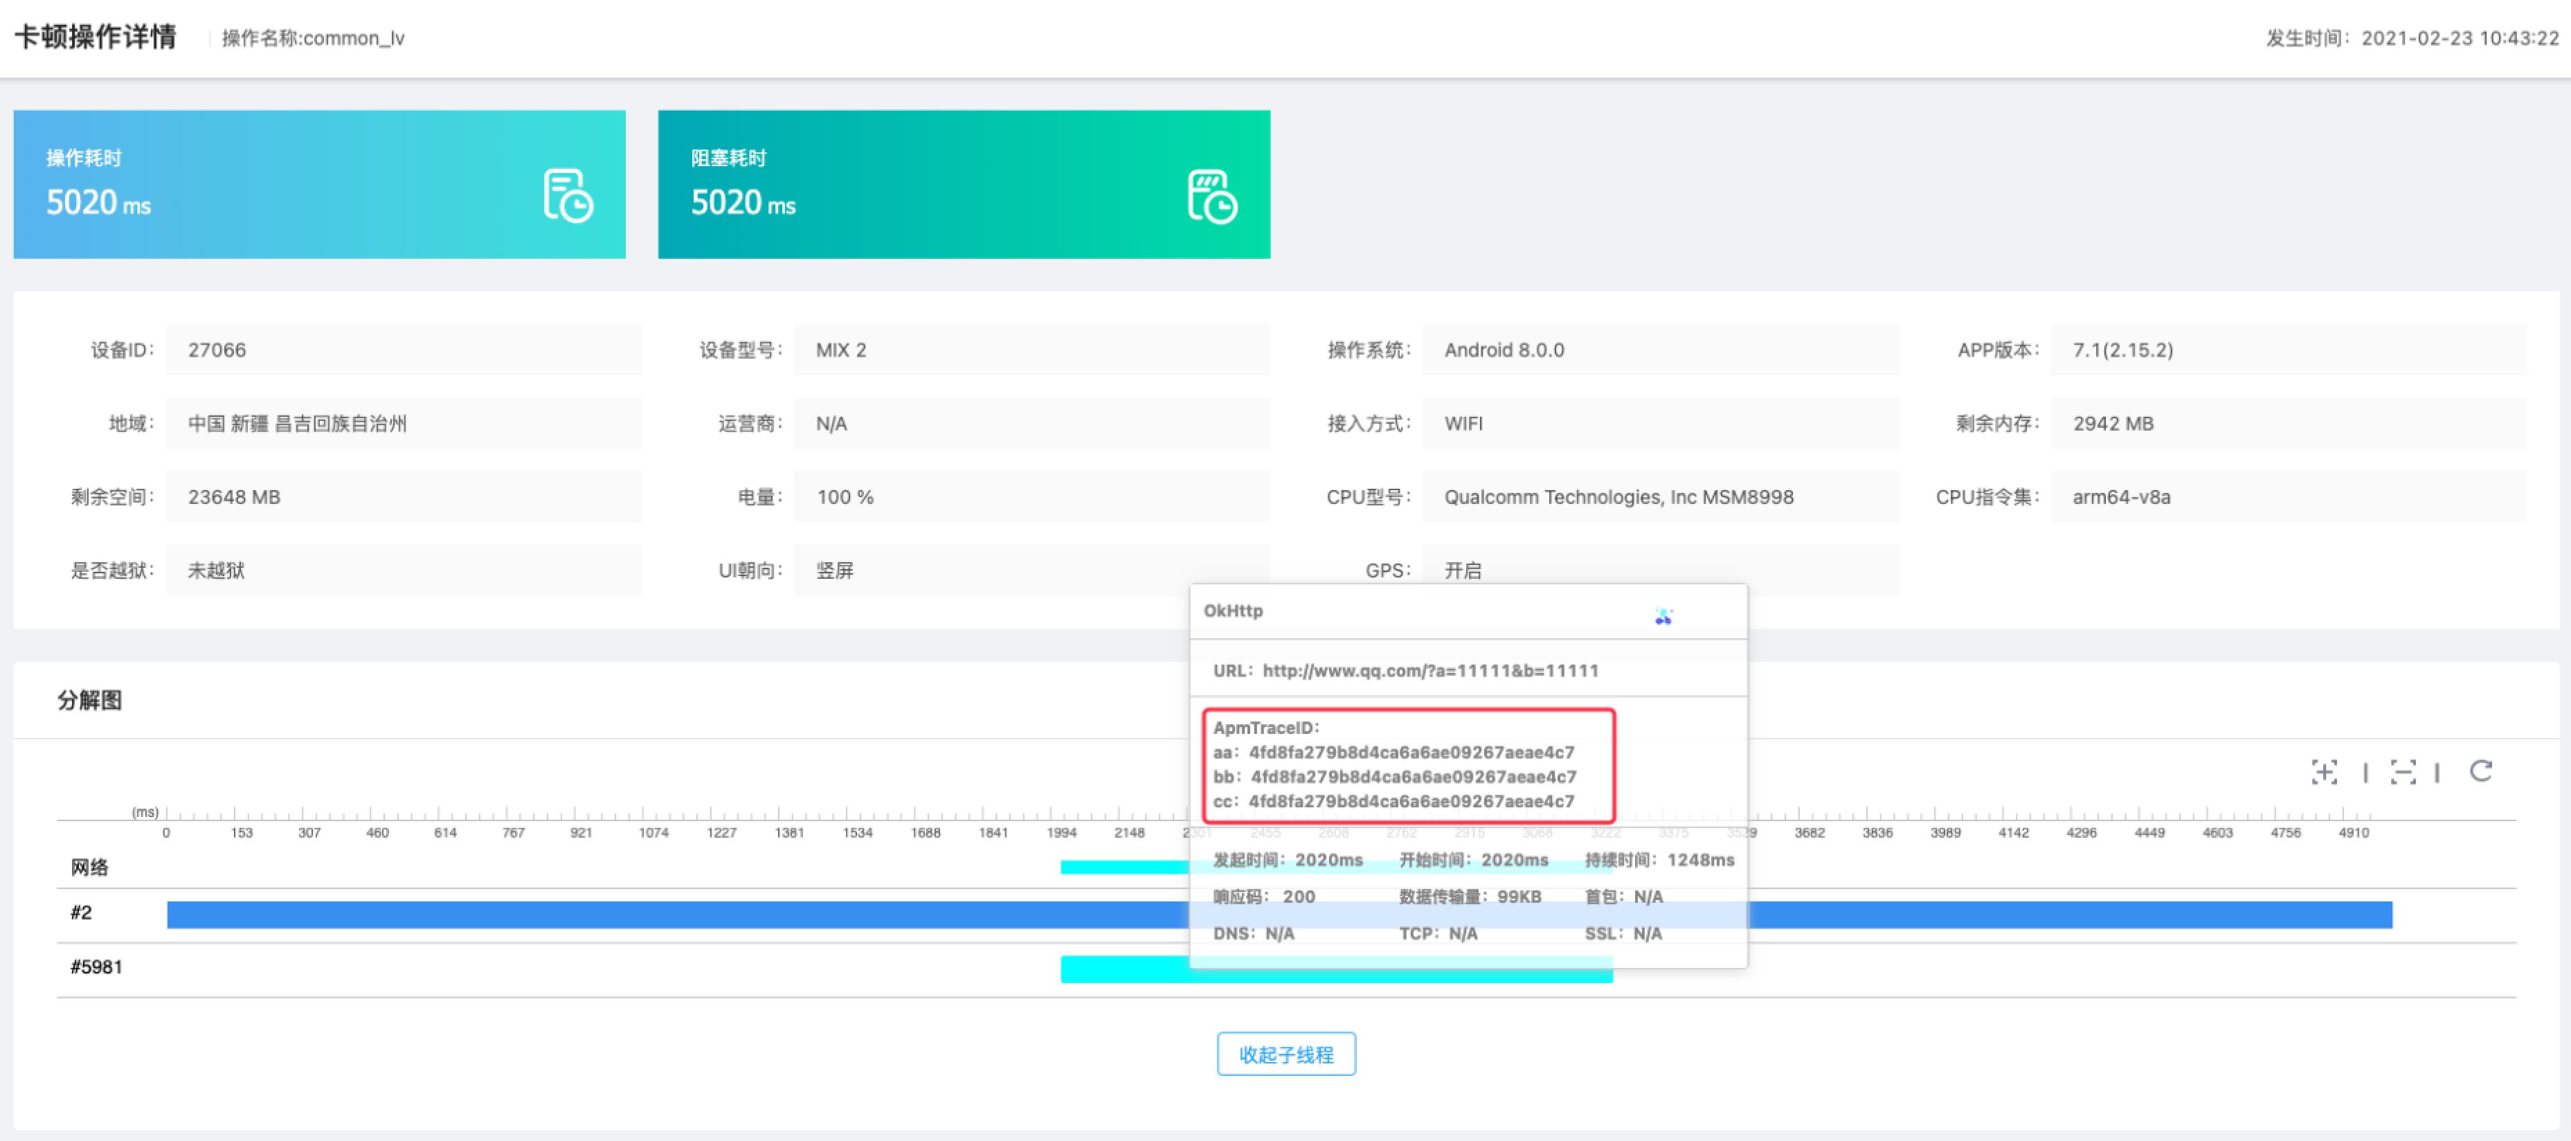2571x1141 pixels.
Task: Click the remaining memory field 2942 MB
Action: pyautogui.click(x=2289, y=423)
